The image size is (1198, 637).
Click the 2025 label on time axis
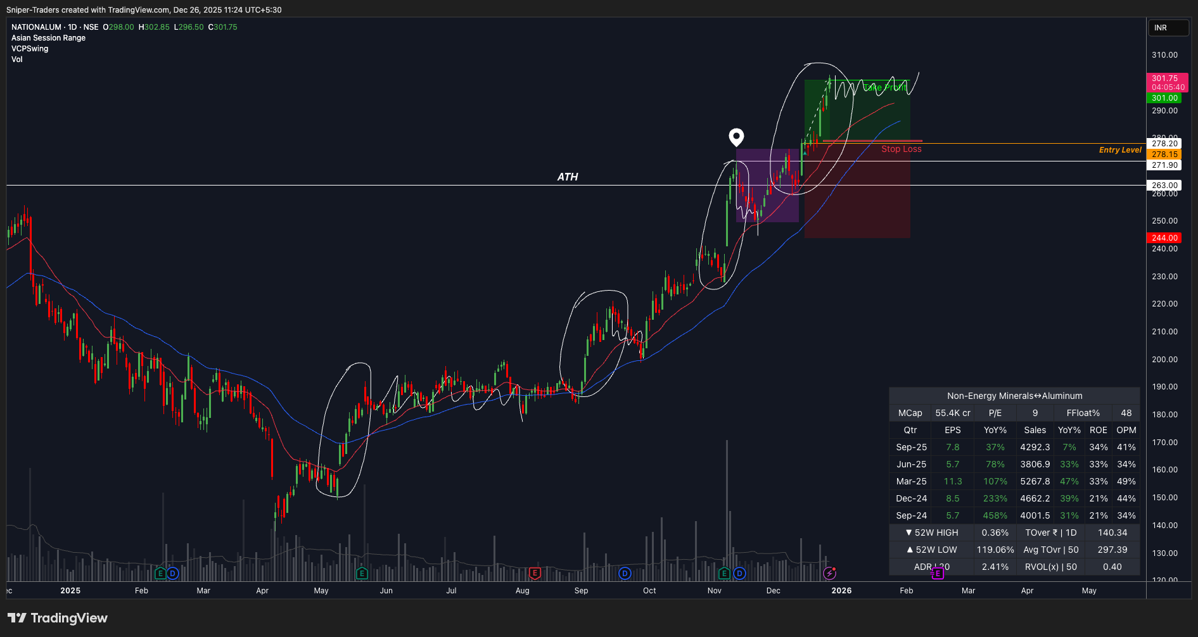(x=70, y=591)
